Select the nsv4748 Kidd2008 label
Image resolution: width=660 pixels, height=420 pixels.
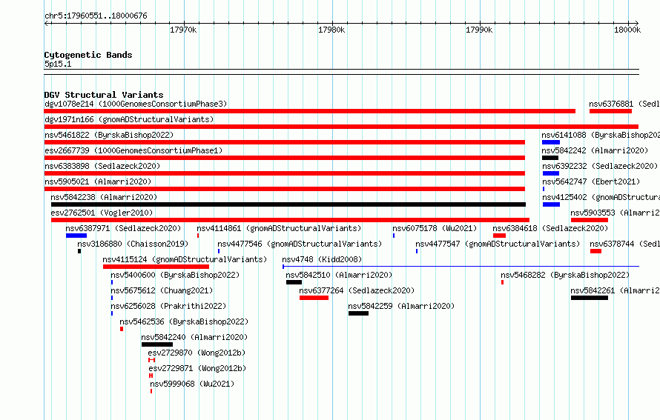coord(322,259)
